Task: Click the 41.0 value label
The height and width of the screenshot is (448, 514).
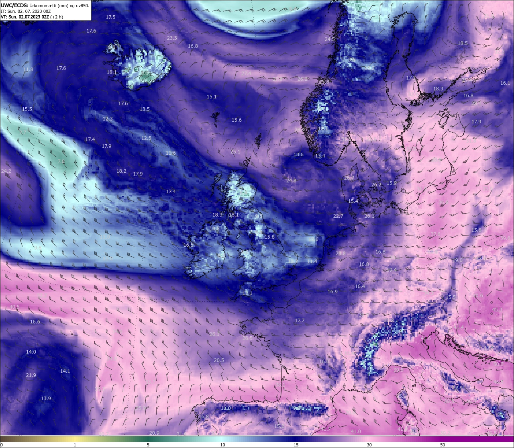Action: click(x=356, y=432)
